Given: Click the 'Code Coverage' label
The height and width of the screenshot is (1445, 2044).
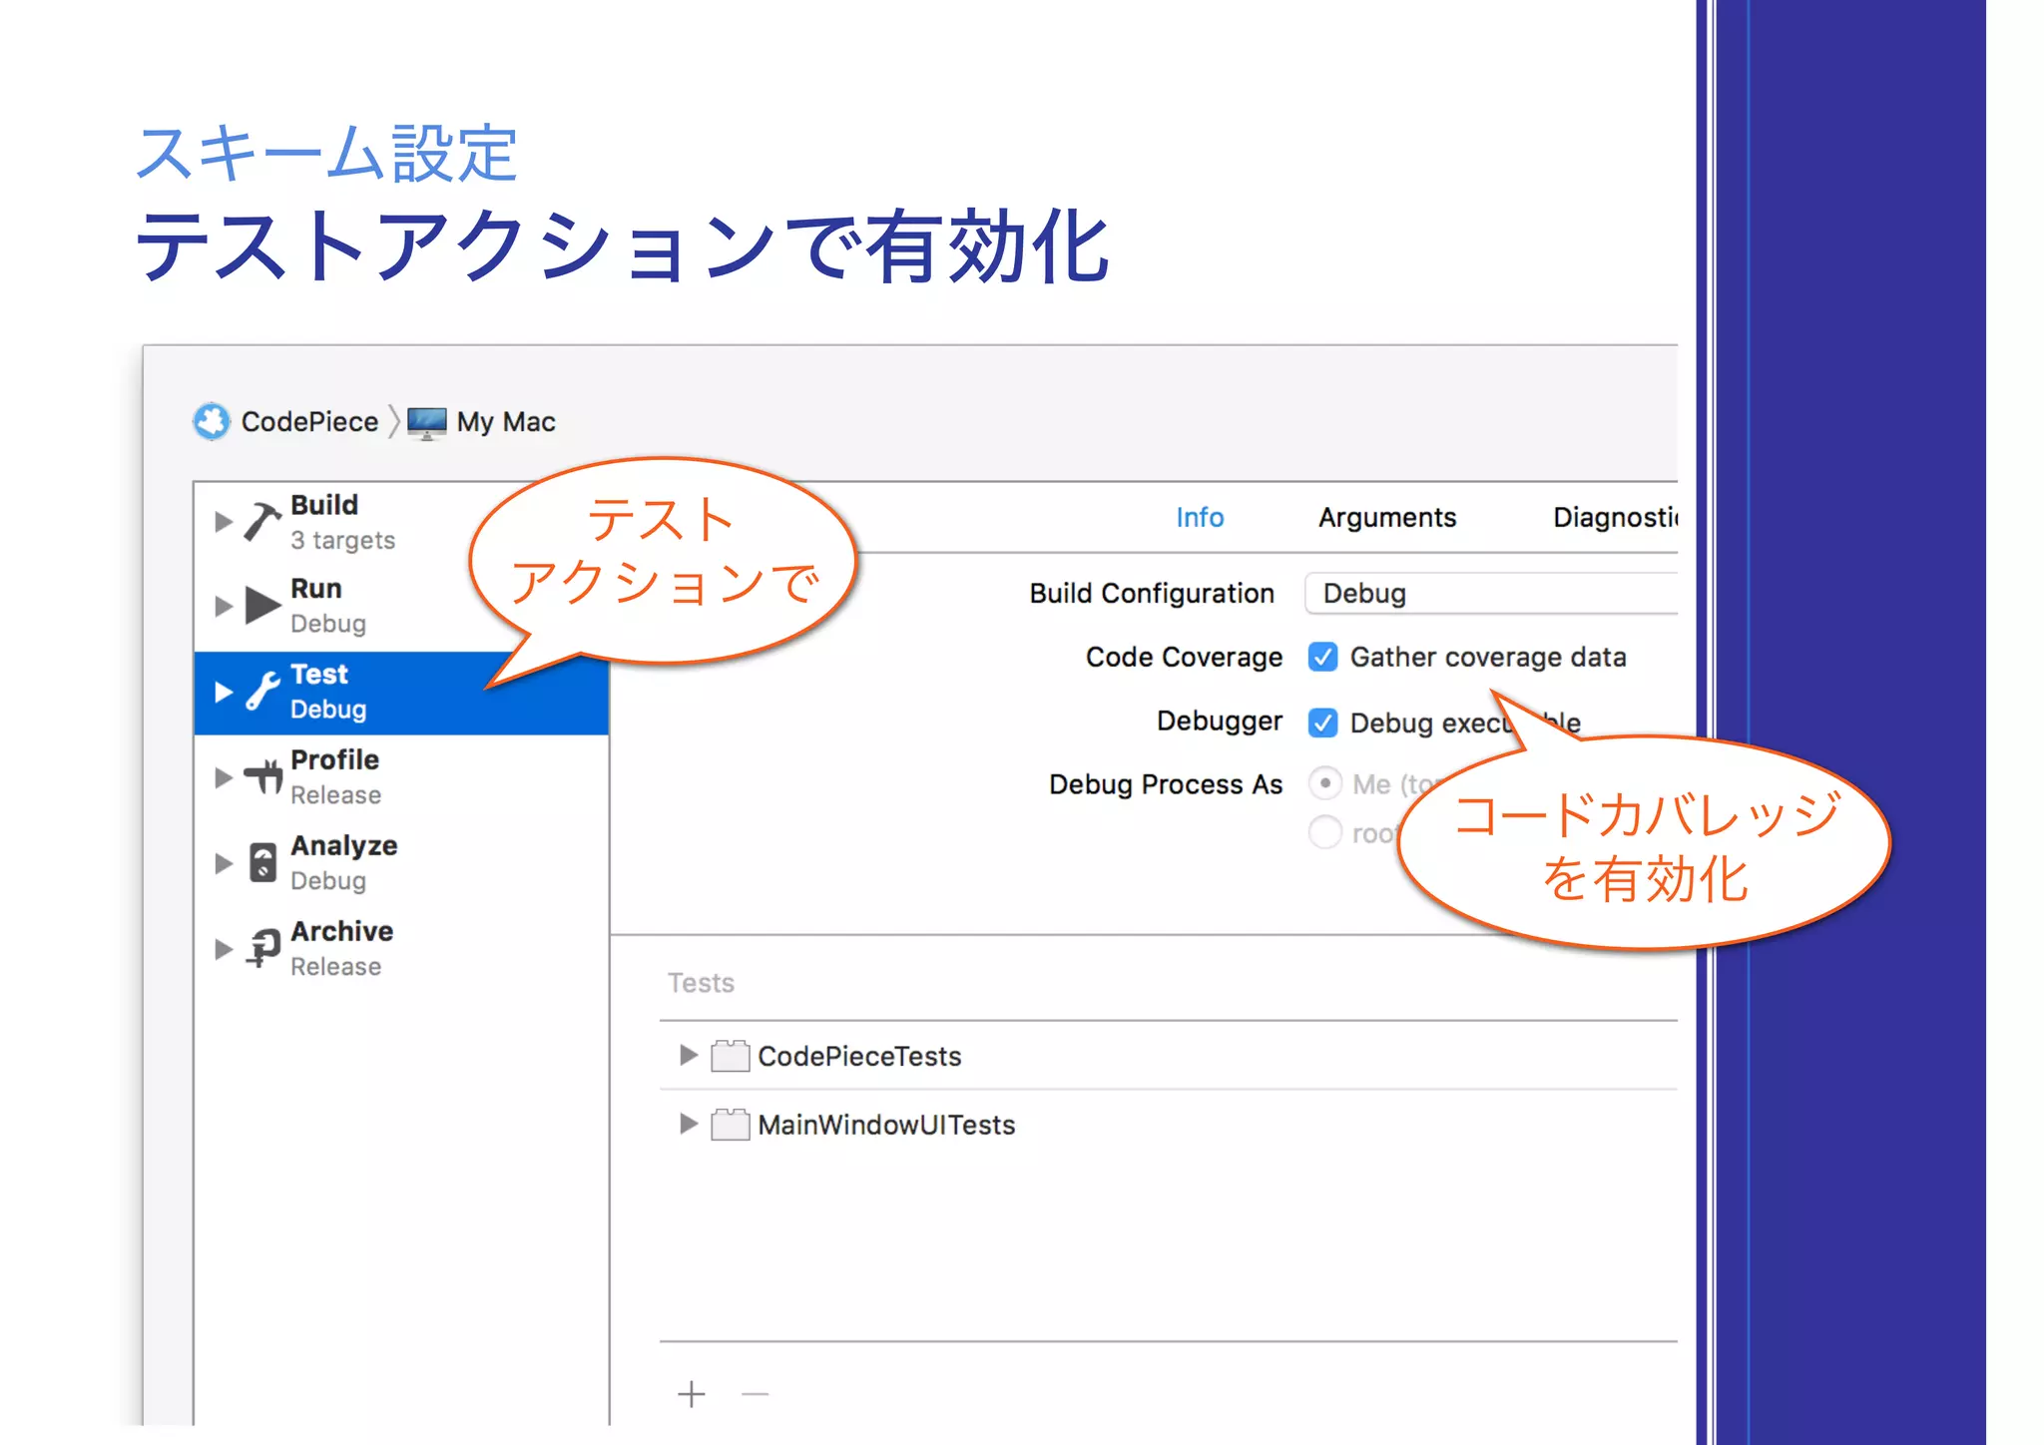Looking at the screenshot, I should [x=1184, y=657].
